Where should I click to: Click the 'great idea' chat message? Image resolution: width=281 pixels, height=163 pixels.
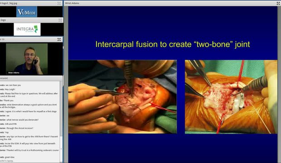(7, 157)
